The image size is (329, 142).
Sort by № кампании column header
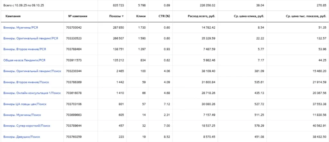(78, 16)
